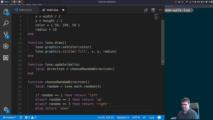Viewport: 213px width, 120px height.
Task: Click "else return 'down'" on line 25
Action: point(53,108)
